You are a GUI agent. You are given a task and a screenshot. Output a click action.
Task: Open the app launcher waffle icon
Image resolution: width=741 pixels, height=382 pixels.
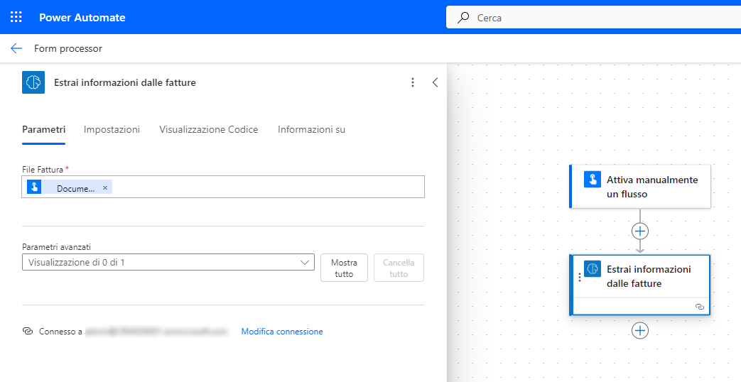pyautogui.click(x=16, y=17)
